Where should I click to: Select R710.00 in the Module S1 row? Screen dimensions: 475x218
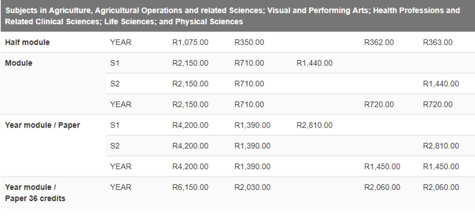[x=249, y=63]
